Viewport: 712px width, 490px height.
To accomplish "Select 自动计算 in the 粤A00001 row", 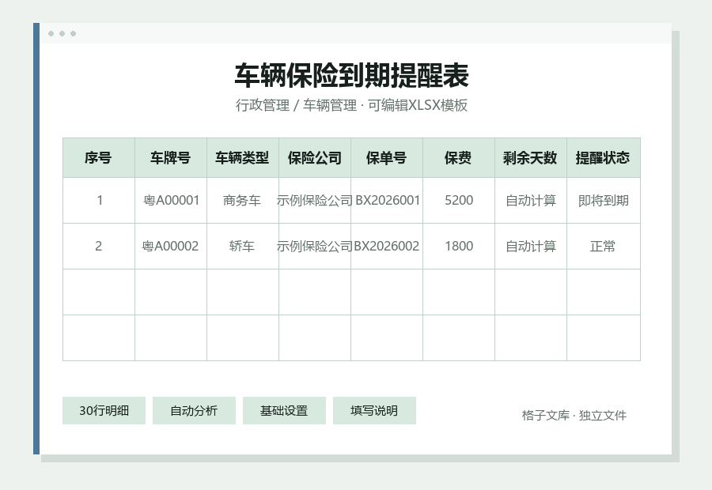I will coord(531,200).
